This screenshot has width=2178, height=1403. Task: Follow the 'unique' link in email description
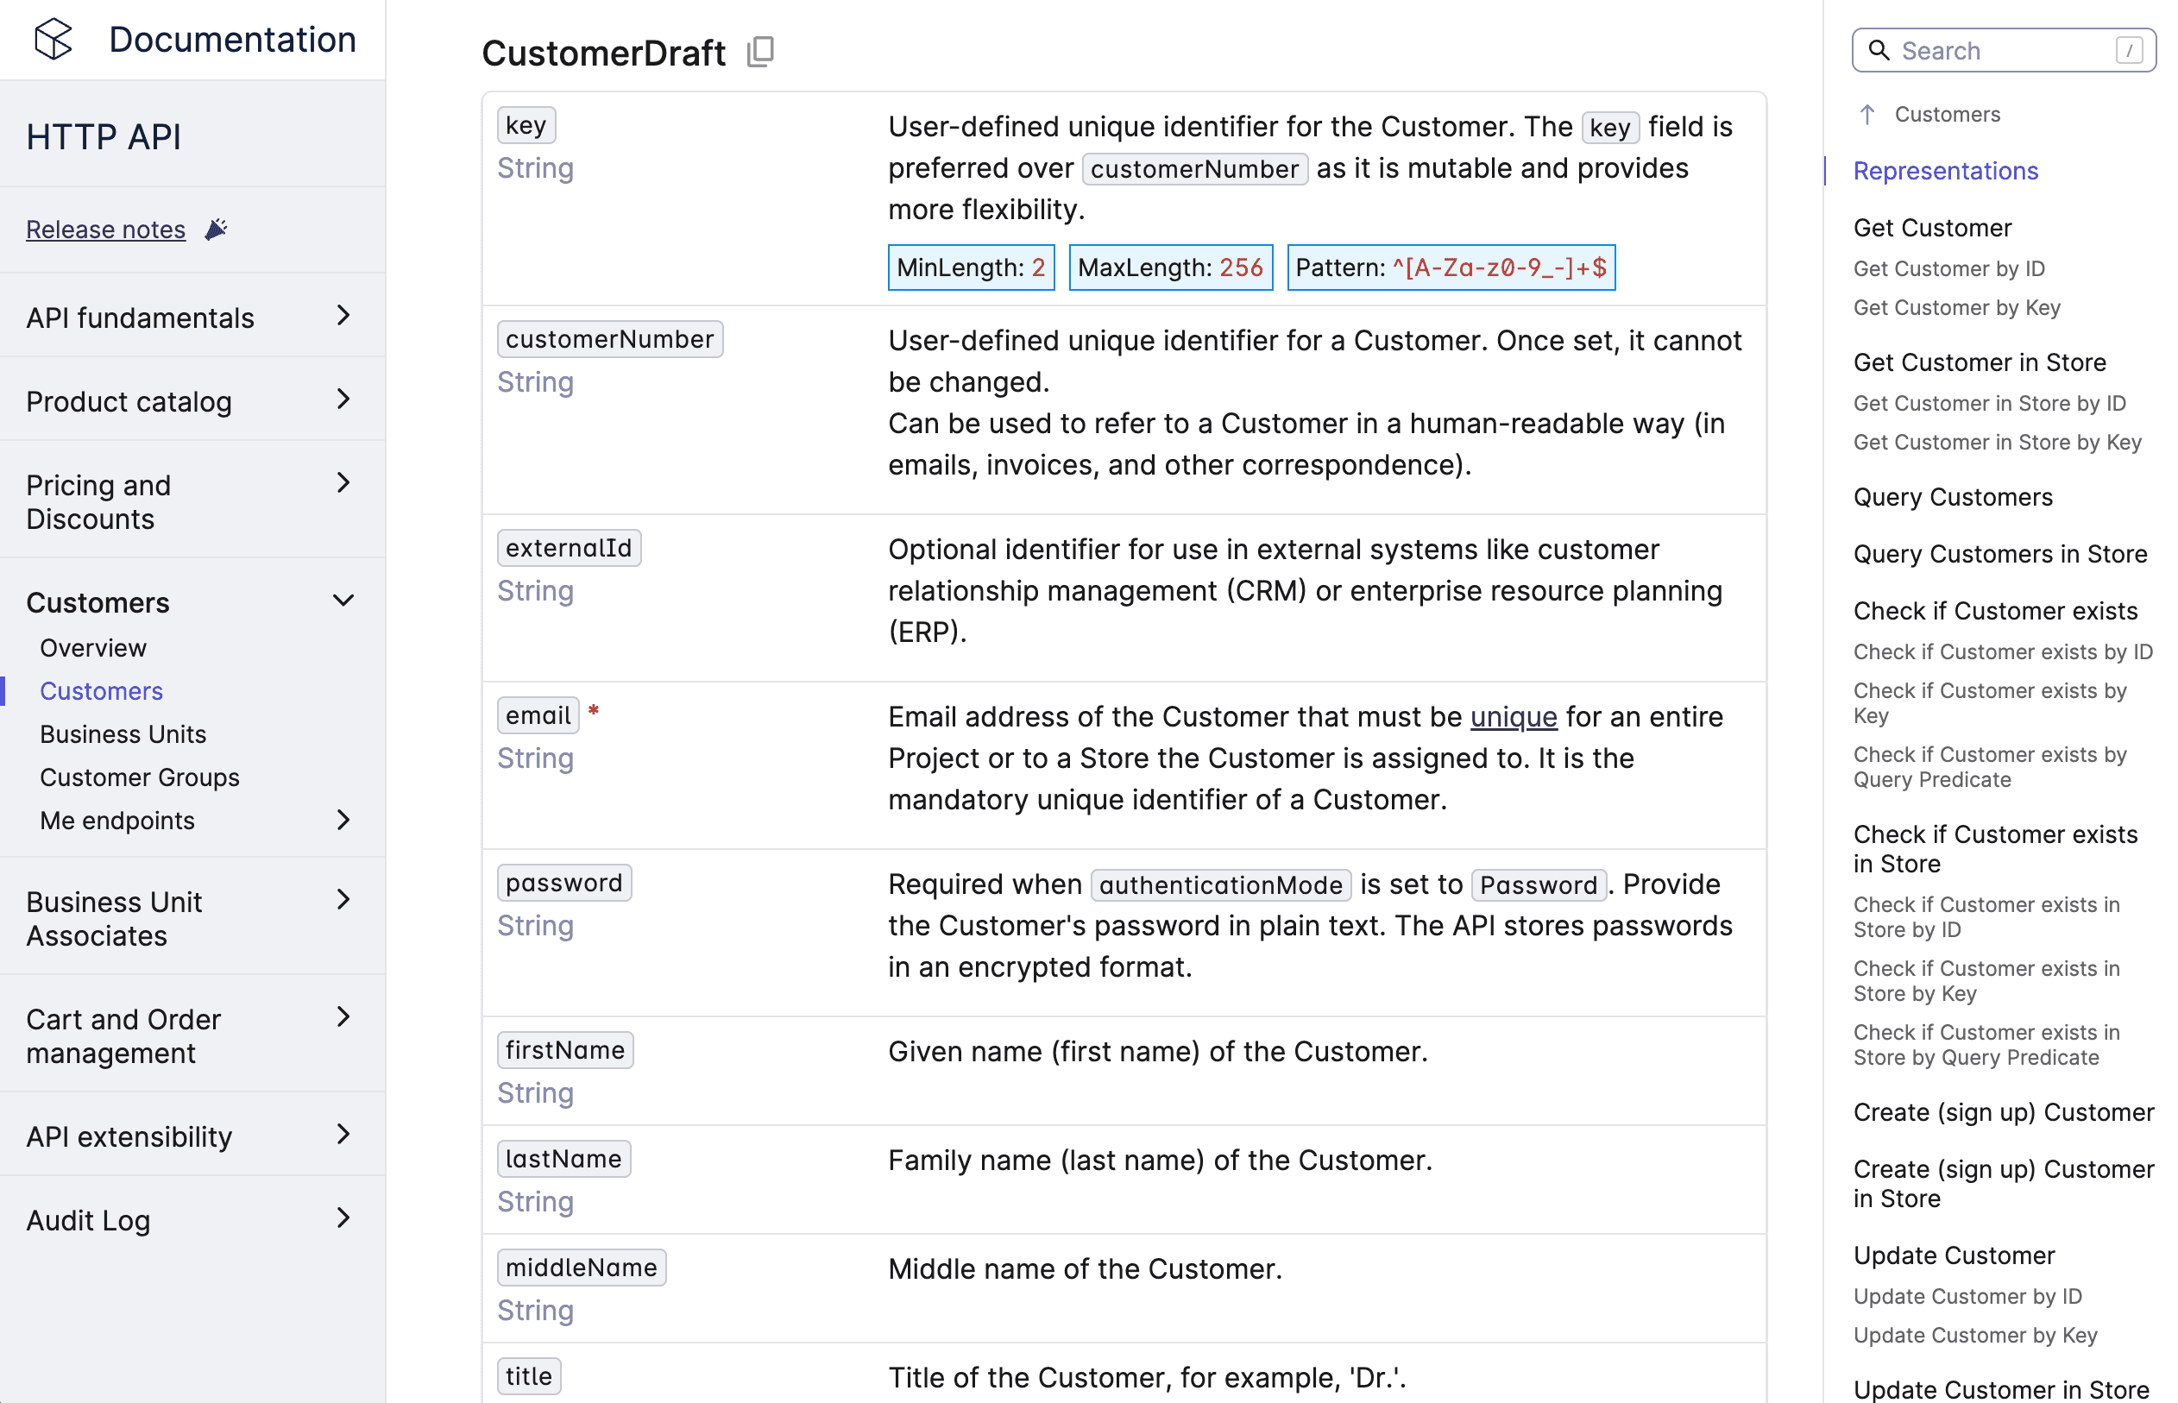pyautogui.click(x=1513, y=717)
